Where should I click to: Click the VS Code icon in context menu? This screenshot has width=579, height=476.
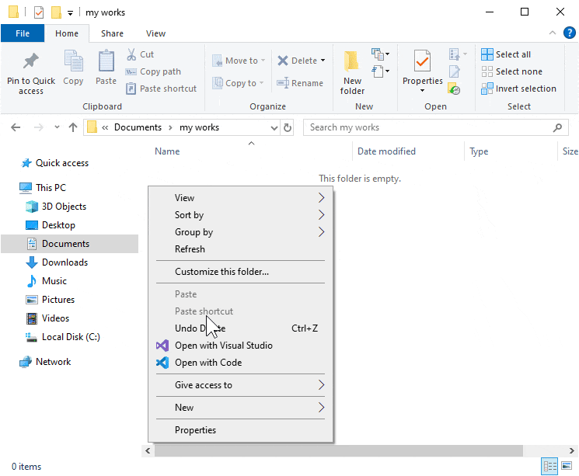point(162,363)
